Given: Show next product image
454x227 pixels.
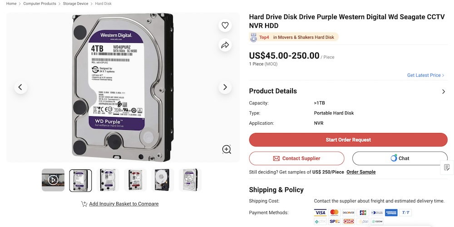Looking at the screenshot, I should click(225, 87).
